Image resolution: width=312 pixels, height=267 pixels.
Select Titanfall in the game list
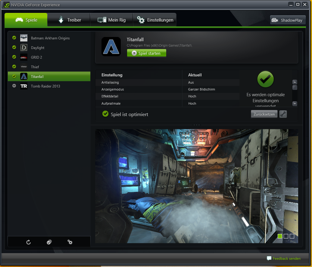coord(49,76)
